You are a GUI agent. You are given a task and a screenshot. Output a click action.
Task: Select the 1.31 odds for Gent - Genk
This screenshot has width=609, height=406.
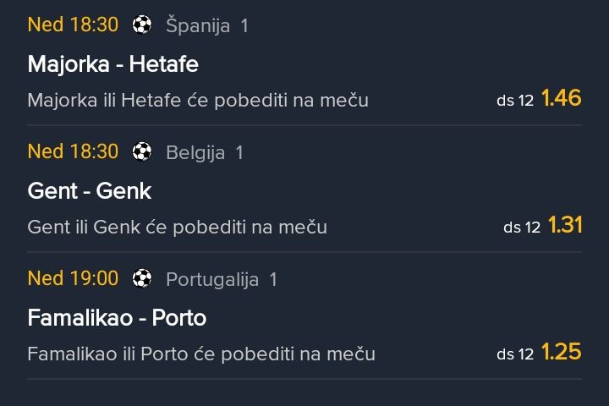click(x=564, y=225)
